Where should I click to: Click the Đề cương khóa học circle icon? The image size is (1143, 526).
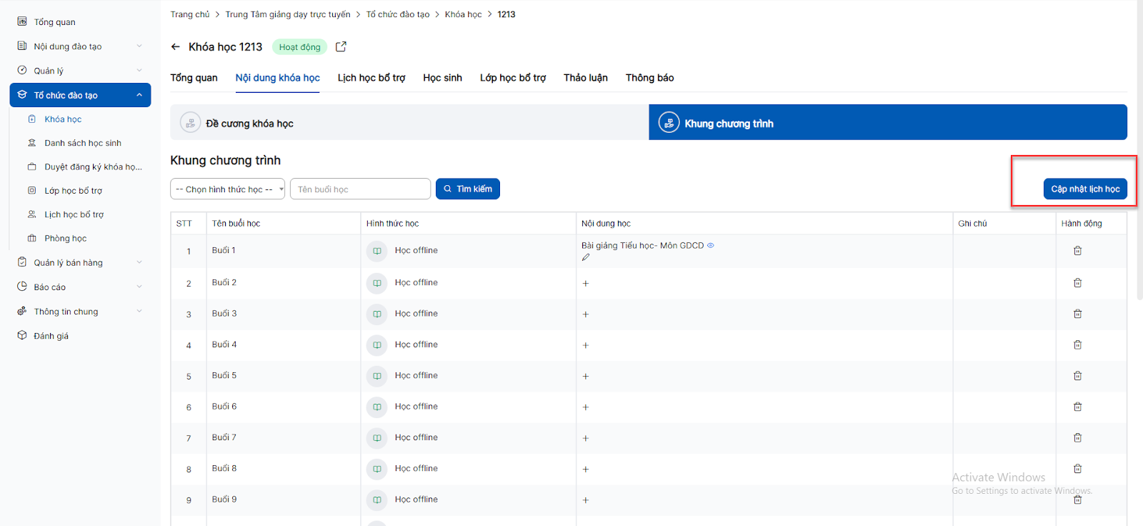coord(190,123)
